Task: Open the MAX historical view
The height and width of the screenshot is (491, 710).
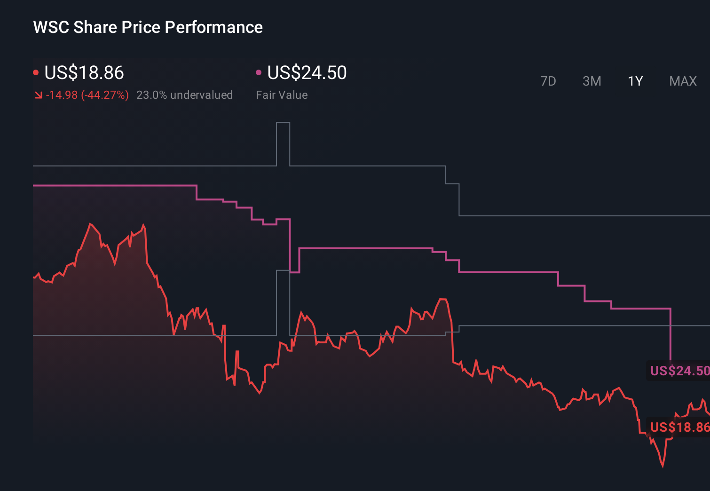Action: tap(682, 81)
